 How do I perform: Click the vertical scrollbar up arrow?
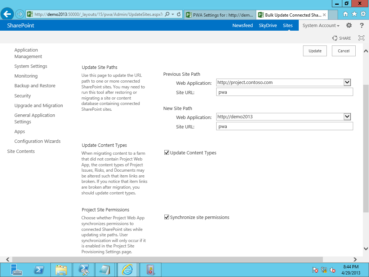pyautogui.click(x=366, y=51)
